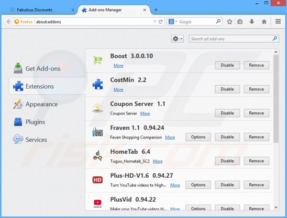The image size is (287, 218).
Task: Click the Appearance paintbrush icon
Action: click(18, 104)
